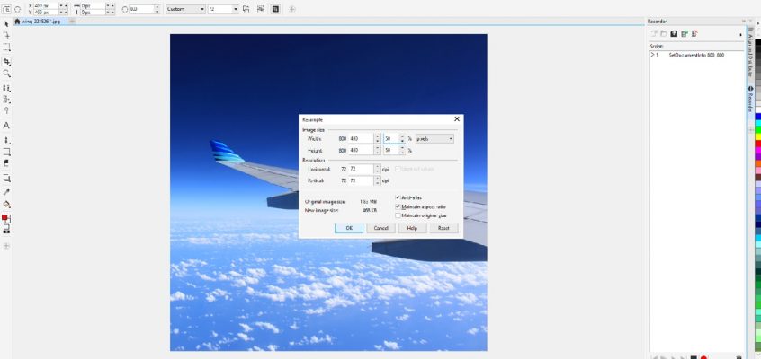Open Help from the Resample dialog

point(413,228)
